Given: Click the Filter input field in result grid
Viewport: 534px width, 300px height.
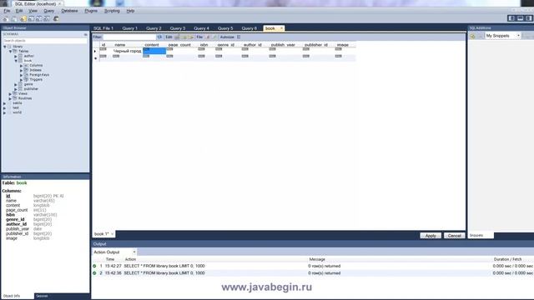Looking at the screenshot, I should coord(129,37).
